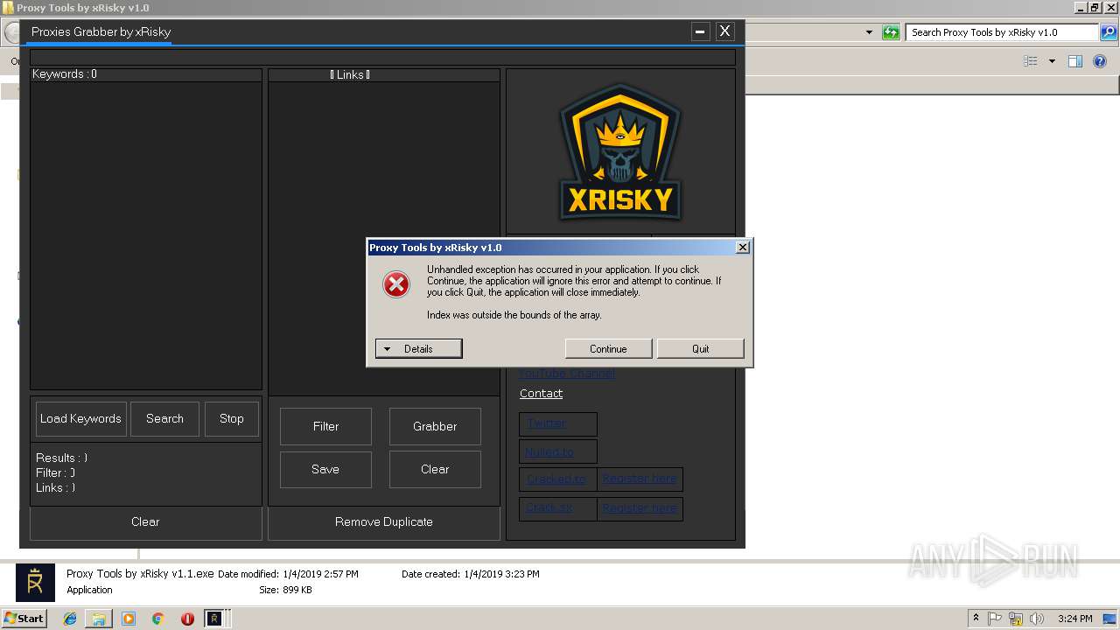
Task: Click the Proxy Tools taskbar icon
Action: [x=214, y=619]
